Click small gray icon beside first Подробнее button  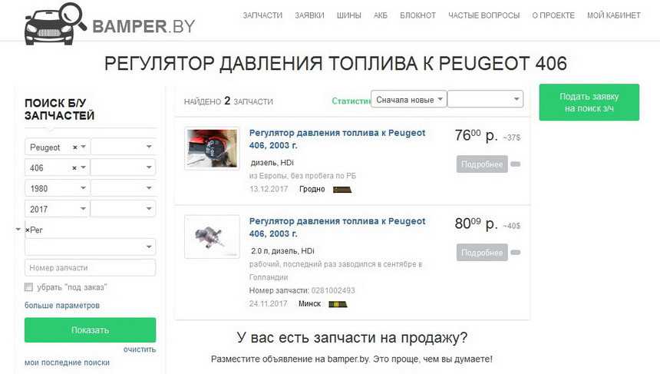(x=516, y=164)
